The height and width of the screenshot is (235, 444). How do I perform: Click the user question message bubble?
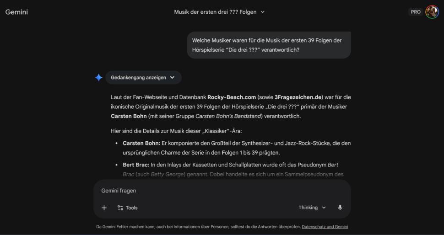click(269, 45)
